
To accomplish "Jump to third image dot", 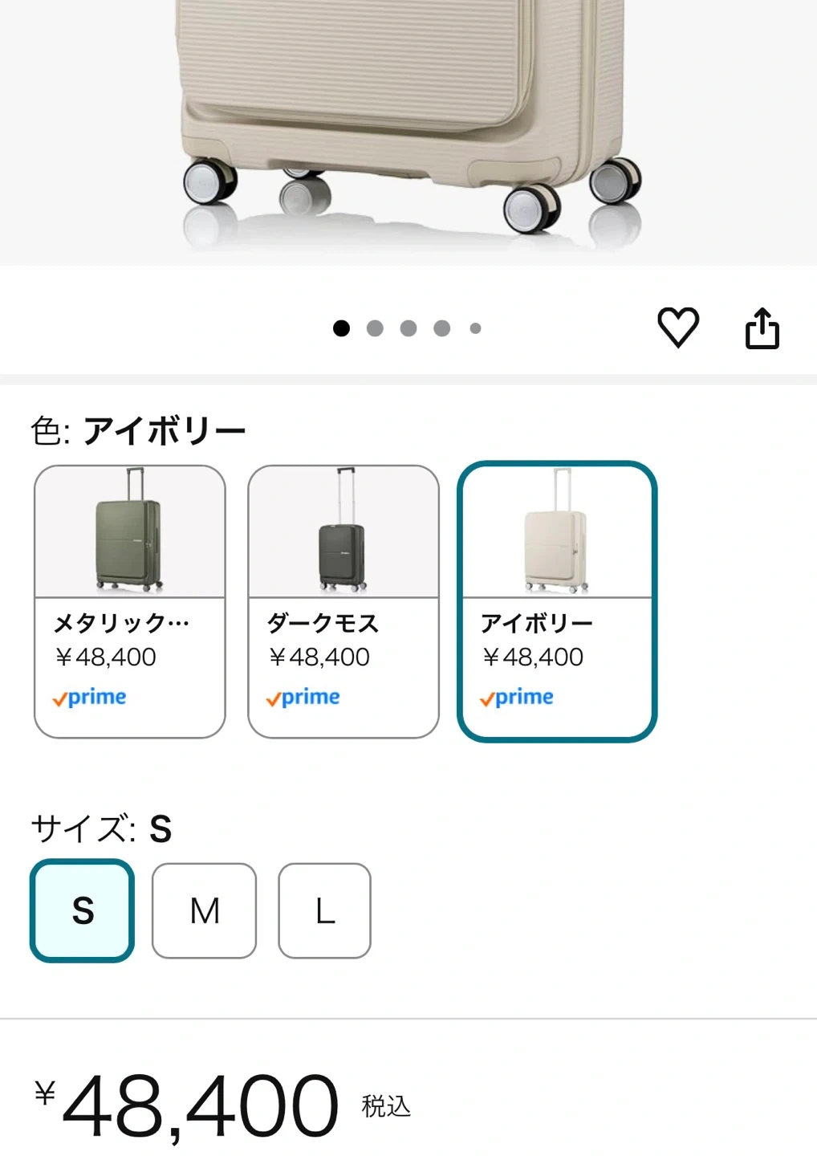I will pyautogui.click(x=408, y=328).
